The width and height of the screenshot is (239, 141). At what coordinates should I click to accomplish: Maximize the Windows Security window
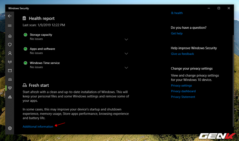(219, 8)
